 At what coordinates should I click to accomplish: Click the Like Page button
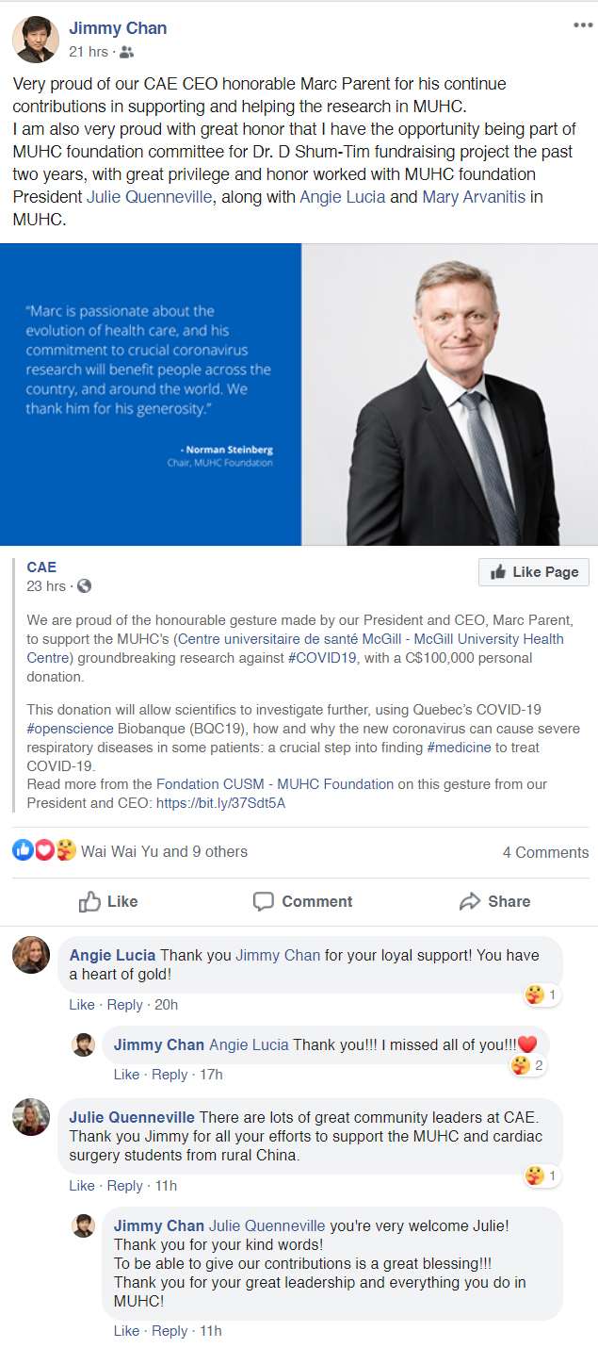point(534,572)
